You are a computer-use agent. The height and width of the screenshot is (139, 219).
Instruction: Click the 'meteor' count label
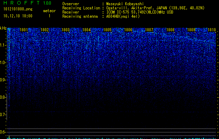coord(49,11)
